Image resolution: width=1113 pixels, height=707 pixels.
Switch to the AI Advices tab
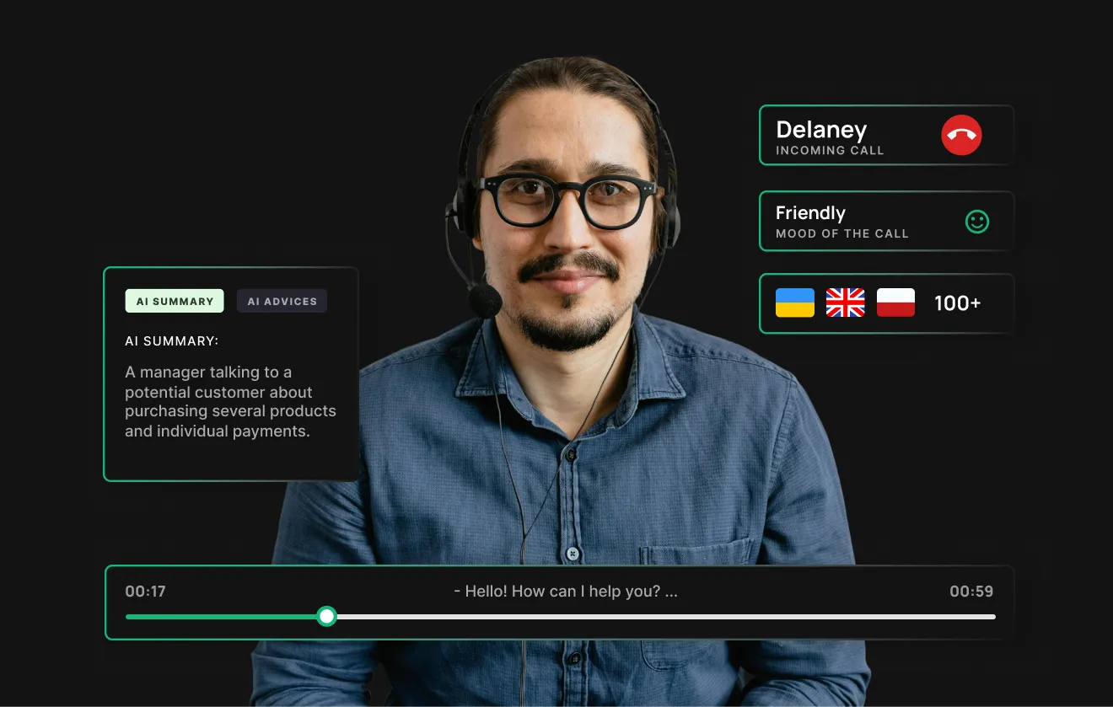282,301
